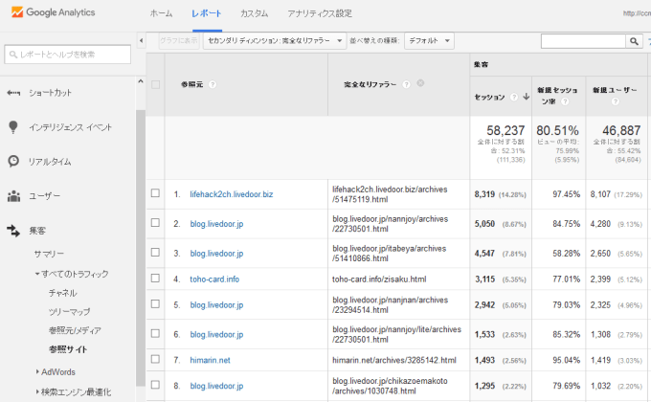
Task: Click help icon next to 参照元 header
Action: click(x=213, y=84)
